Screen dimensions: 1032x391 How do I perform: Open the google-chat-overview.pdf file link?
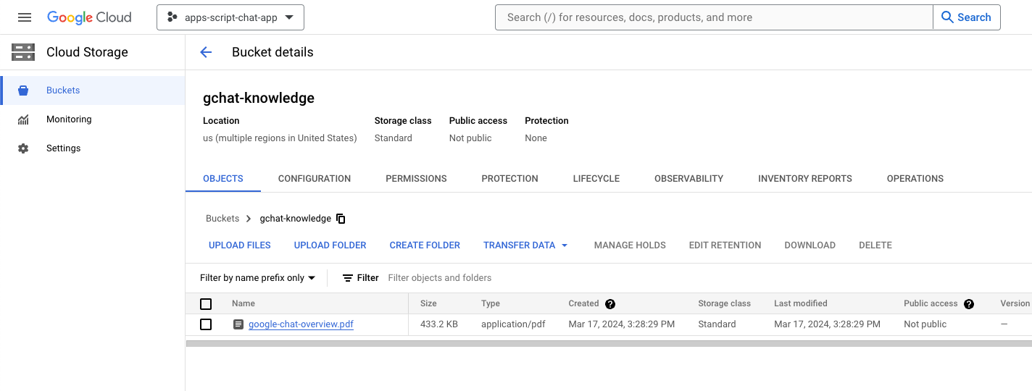(x=301, y=324)
